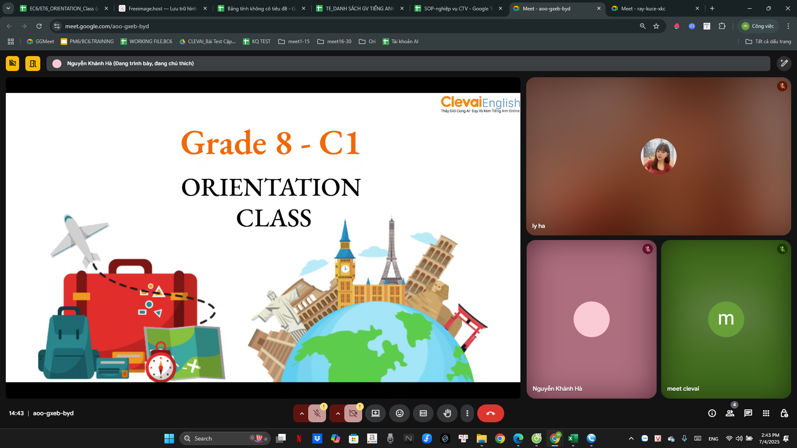Image resolution: width=797 pixels, height=448 pixels.
Task: Open the Chrome three-dot menu
Action: pyautogui.click(x=788, y=26)
